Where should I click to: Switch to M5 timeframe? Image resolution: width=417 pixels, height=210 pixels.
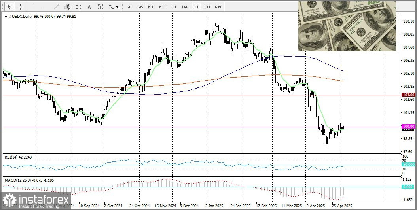[x=140, y=7]
